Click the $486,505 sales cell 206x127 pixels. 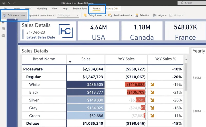[x=86, y=84]
